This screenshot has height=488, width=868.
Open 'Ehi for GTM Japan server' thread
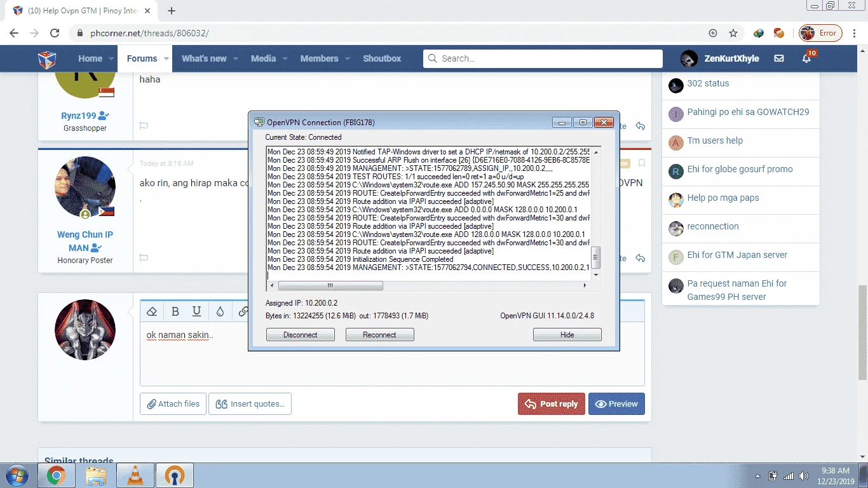coord(737,255)
